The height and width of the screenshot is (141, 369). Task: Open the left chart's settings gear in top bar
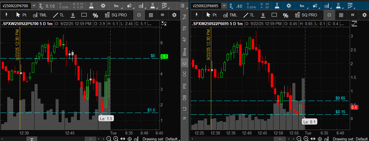pyautogui.click(x=103, y=6)
